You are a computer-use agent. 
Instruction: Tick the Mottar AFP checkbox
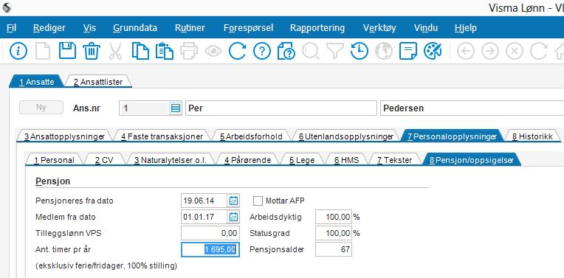tap(258, 201)
